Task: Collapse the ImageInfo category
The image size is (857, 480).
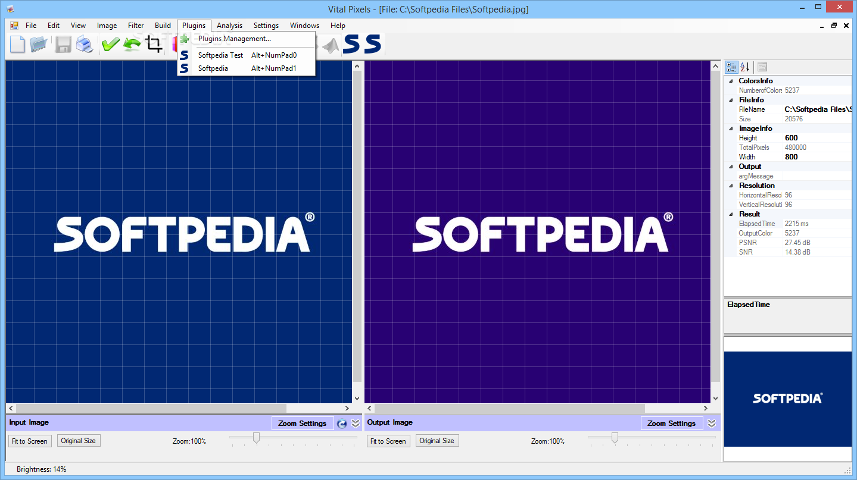Action: [x=731, y=128]
